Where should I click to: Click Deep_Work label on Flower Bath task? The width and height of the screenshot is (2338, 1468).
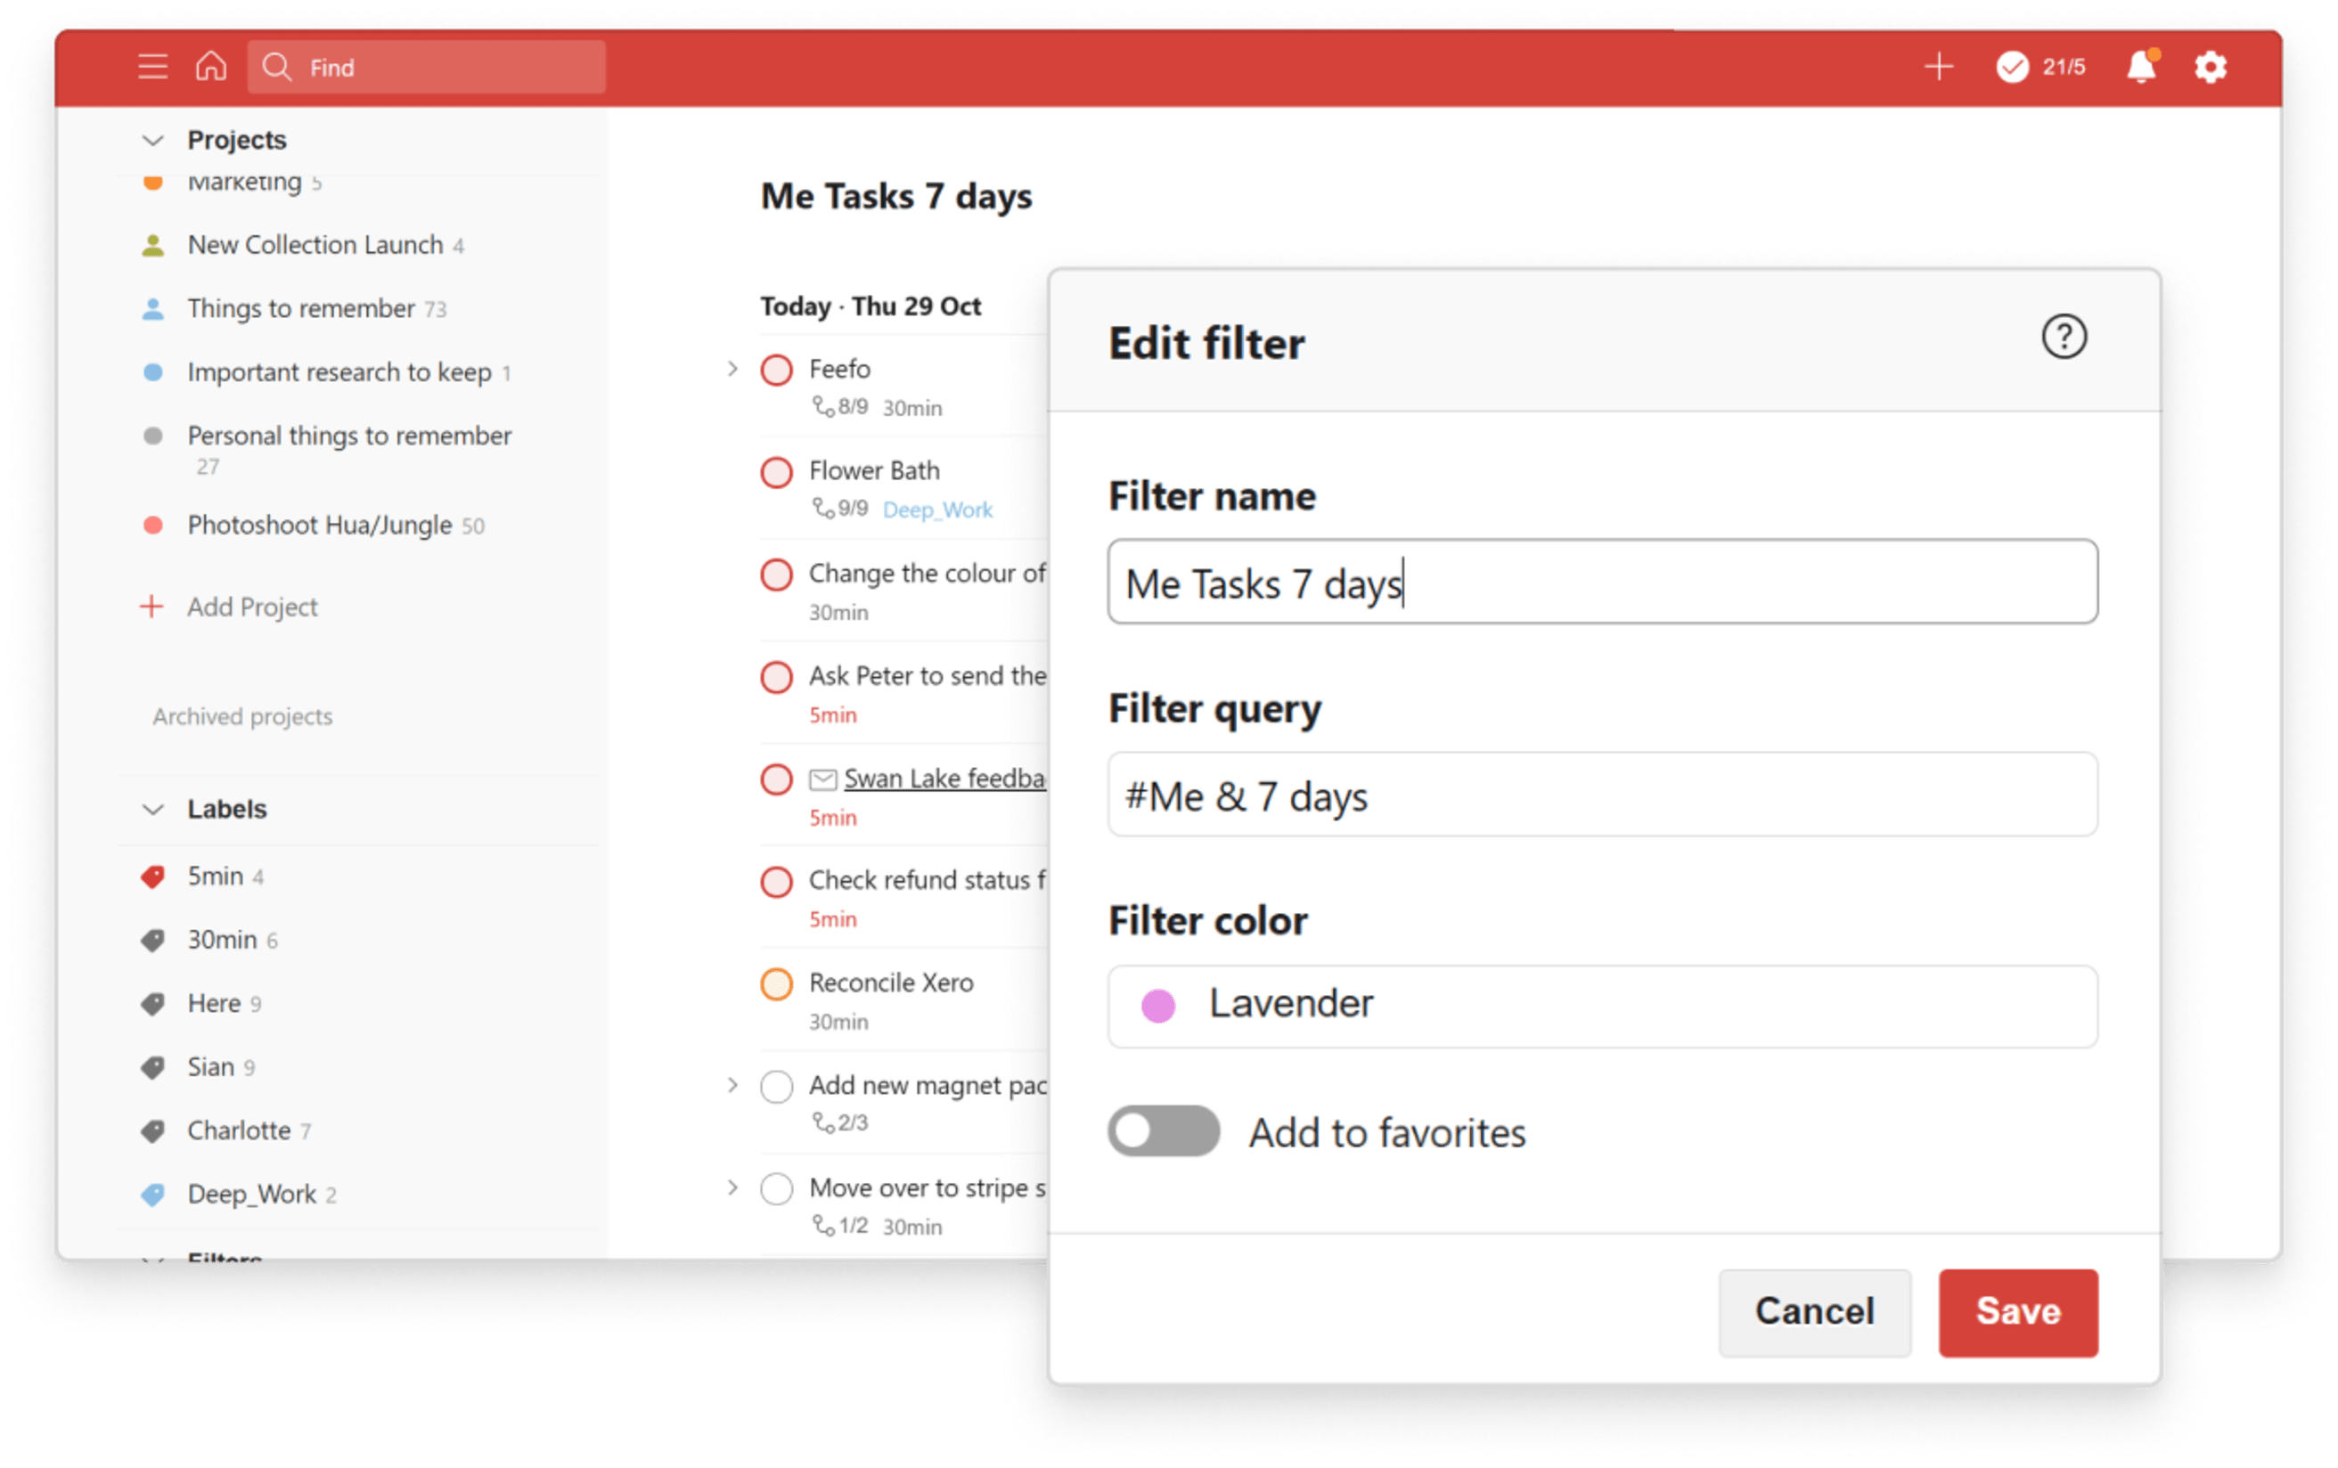tap(938, 510)
